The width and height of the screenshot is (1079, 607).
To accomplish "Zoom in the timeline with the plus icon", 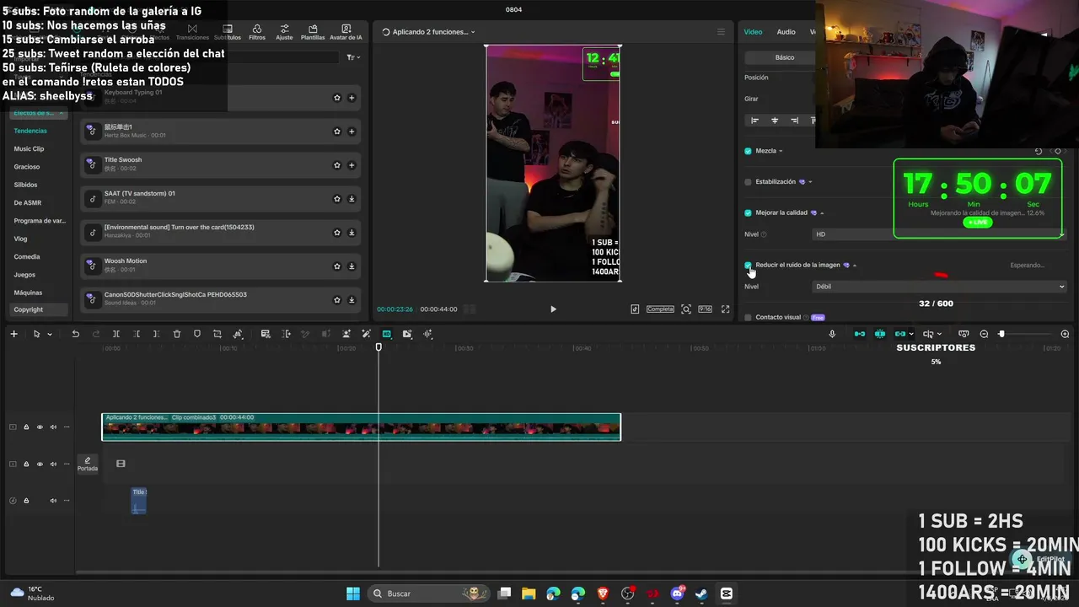I will coord(1065,334).
